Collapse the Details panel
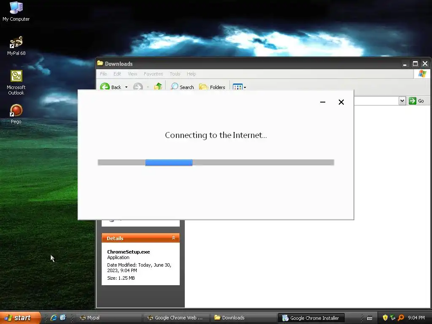The image size is (432, 324). coord(173,238)
